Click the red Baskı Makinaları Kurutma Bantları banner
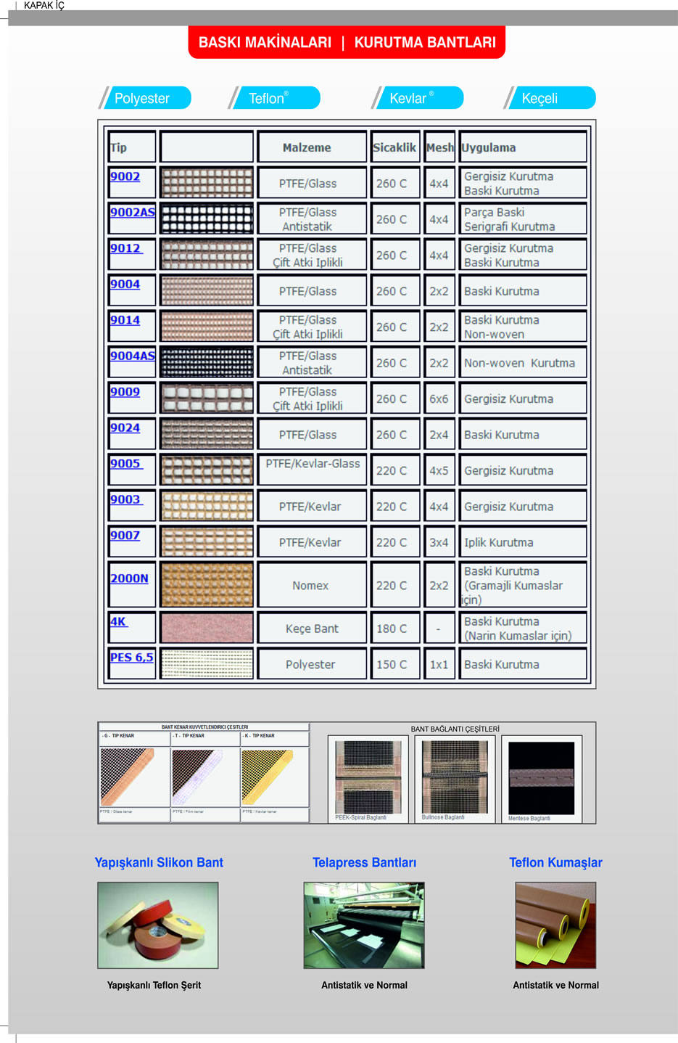The width and height of the screenshot is (678, 1043). pos(347,42)
